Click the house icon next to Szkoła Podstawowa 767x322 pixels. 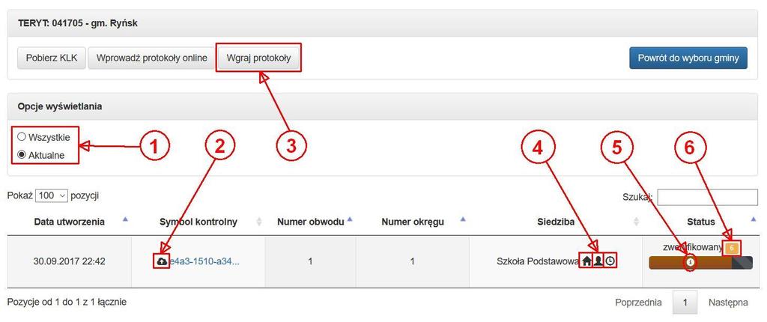coord(586,261)
